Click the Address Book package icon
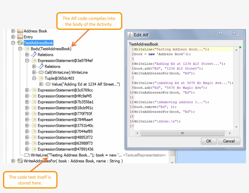The height and width of the screenshot is (193, 249). (x=20, y=31)
